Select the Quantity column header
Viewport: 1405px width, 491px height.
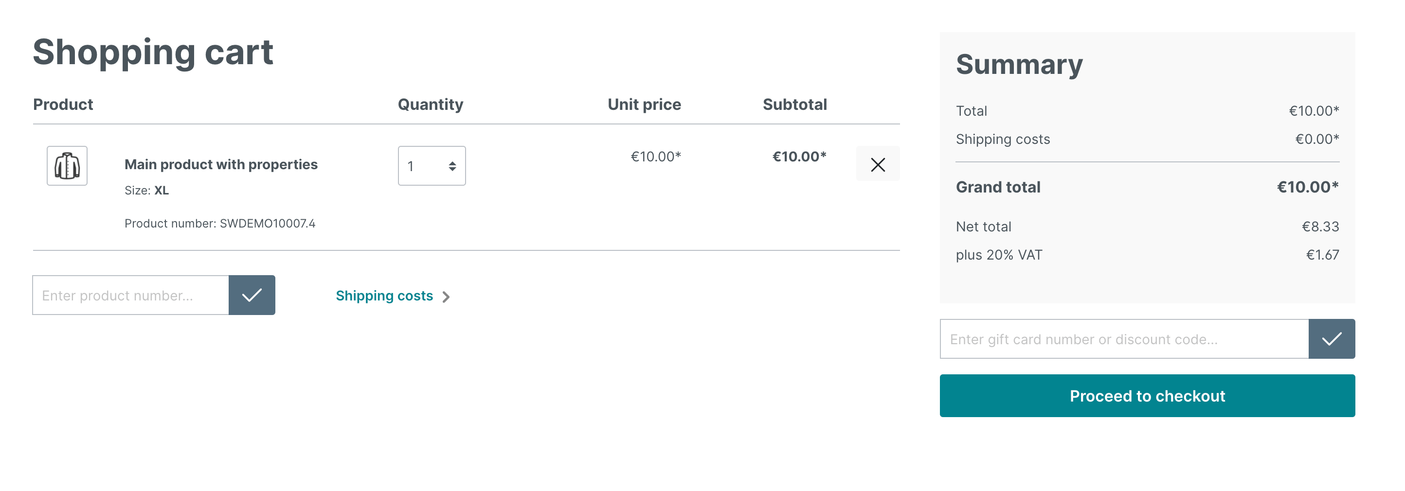click(x=431, y=104)
